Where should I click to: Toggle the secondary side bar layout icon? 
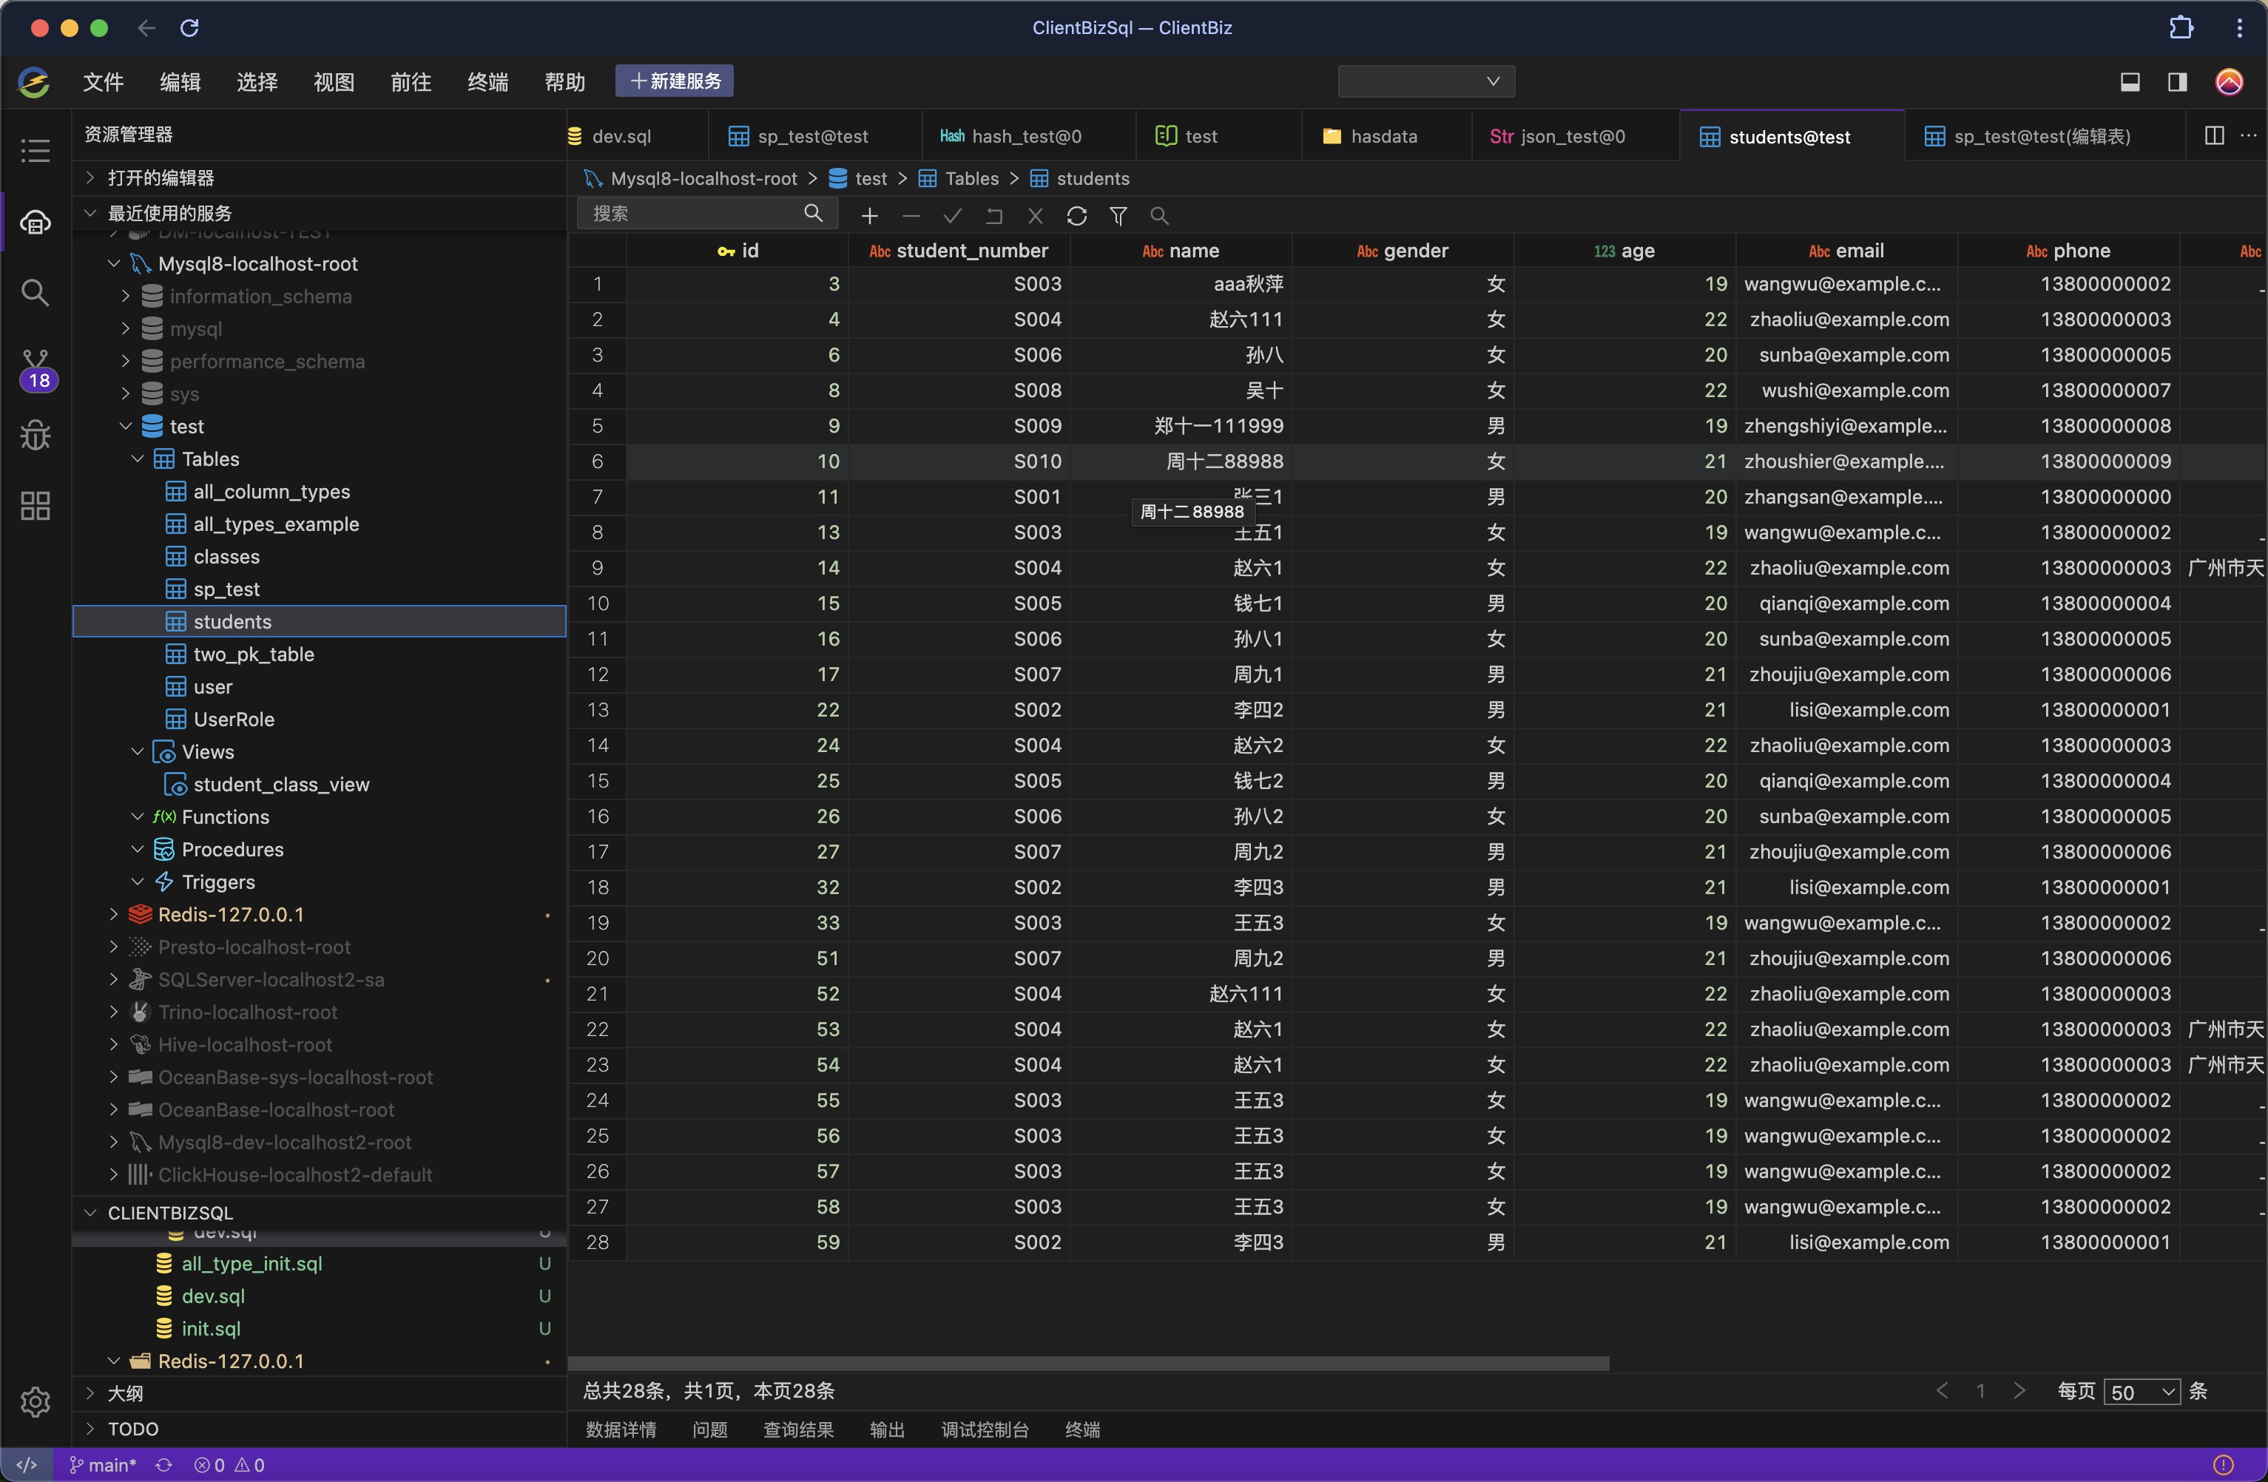point(2178,82)
